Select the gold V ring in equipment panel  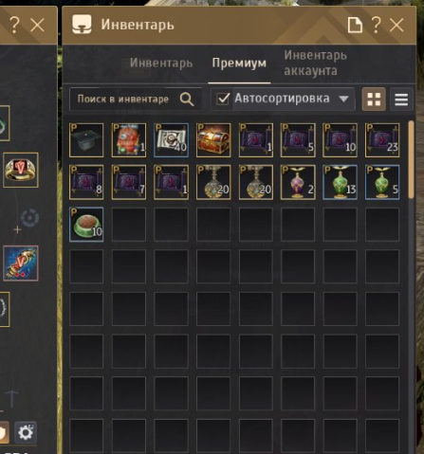tap(21, 170)
